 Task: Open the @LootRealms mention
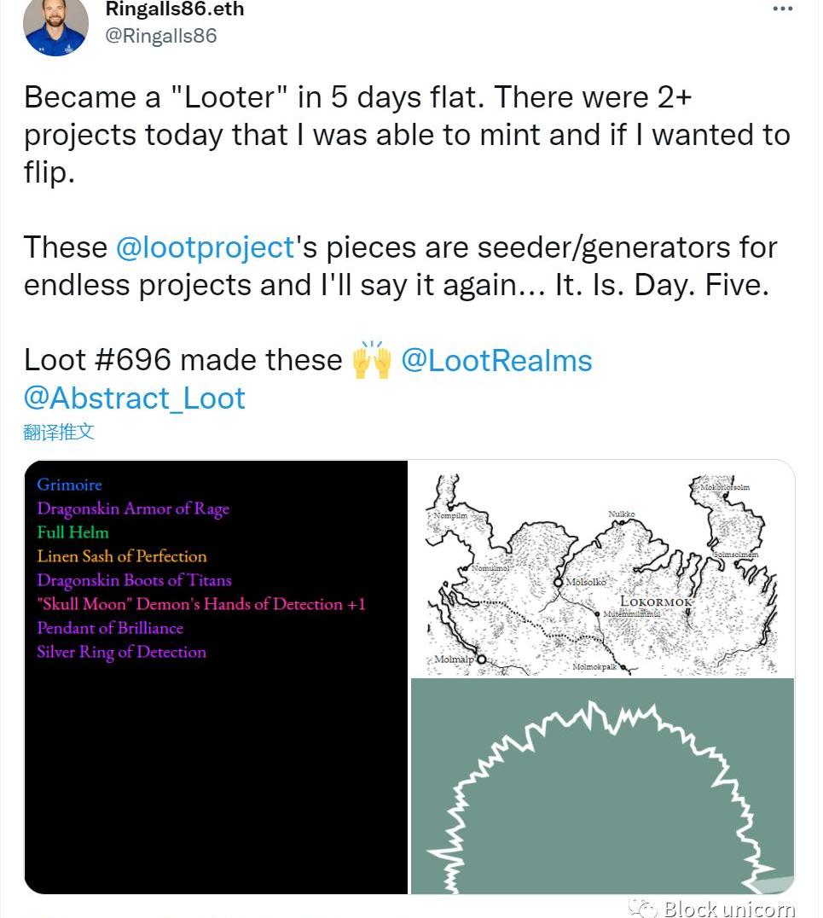[496, 360]
